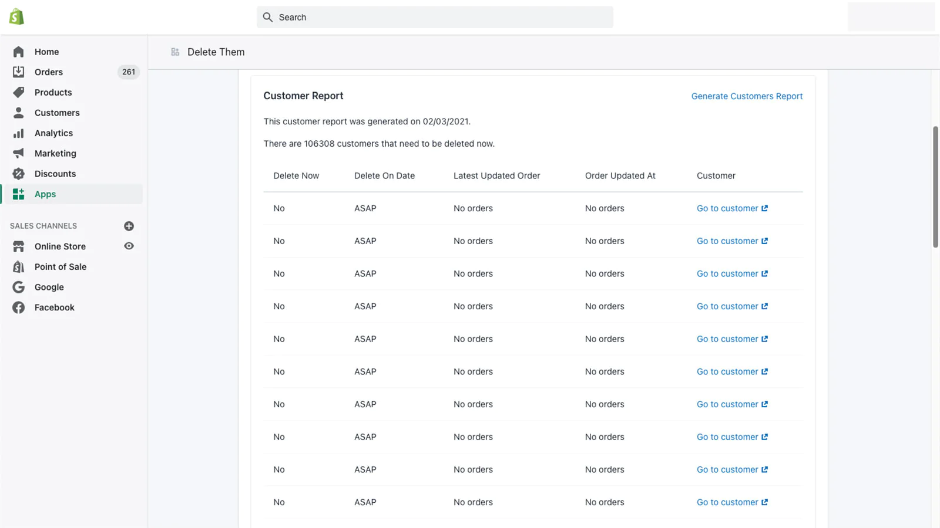Image resolution: width=940 pixels, height=528 pixels.
Task: Click the Products tag icon
Action: [19, 92]
